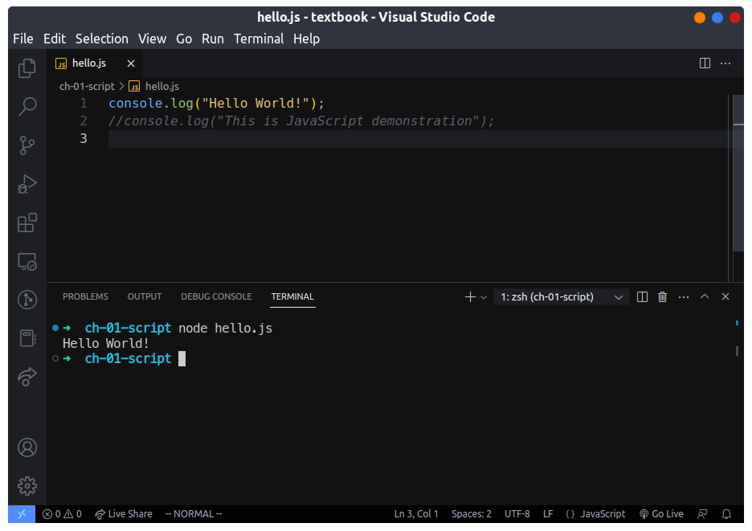Click the commented line 2 code

pyautogui.click(x=301, y=120)
